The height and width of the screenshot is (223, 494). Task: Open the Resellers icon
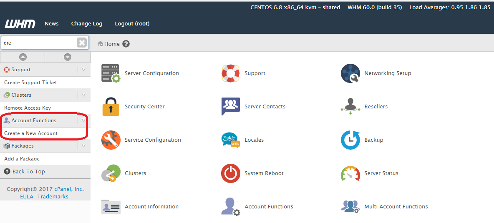[350, 107]
